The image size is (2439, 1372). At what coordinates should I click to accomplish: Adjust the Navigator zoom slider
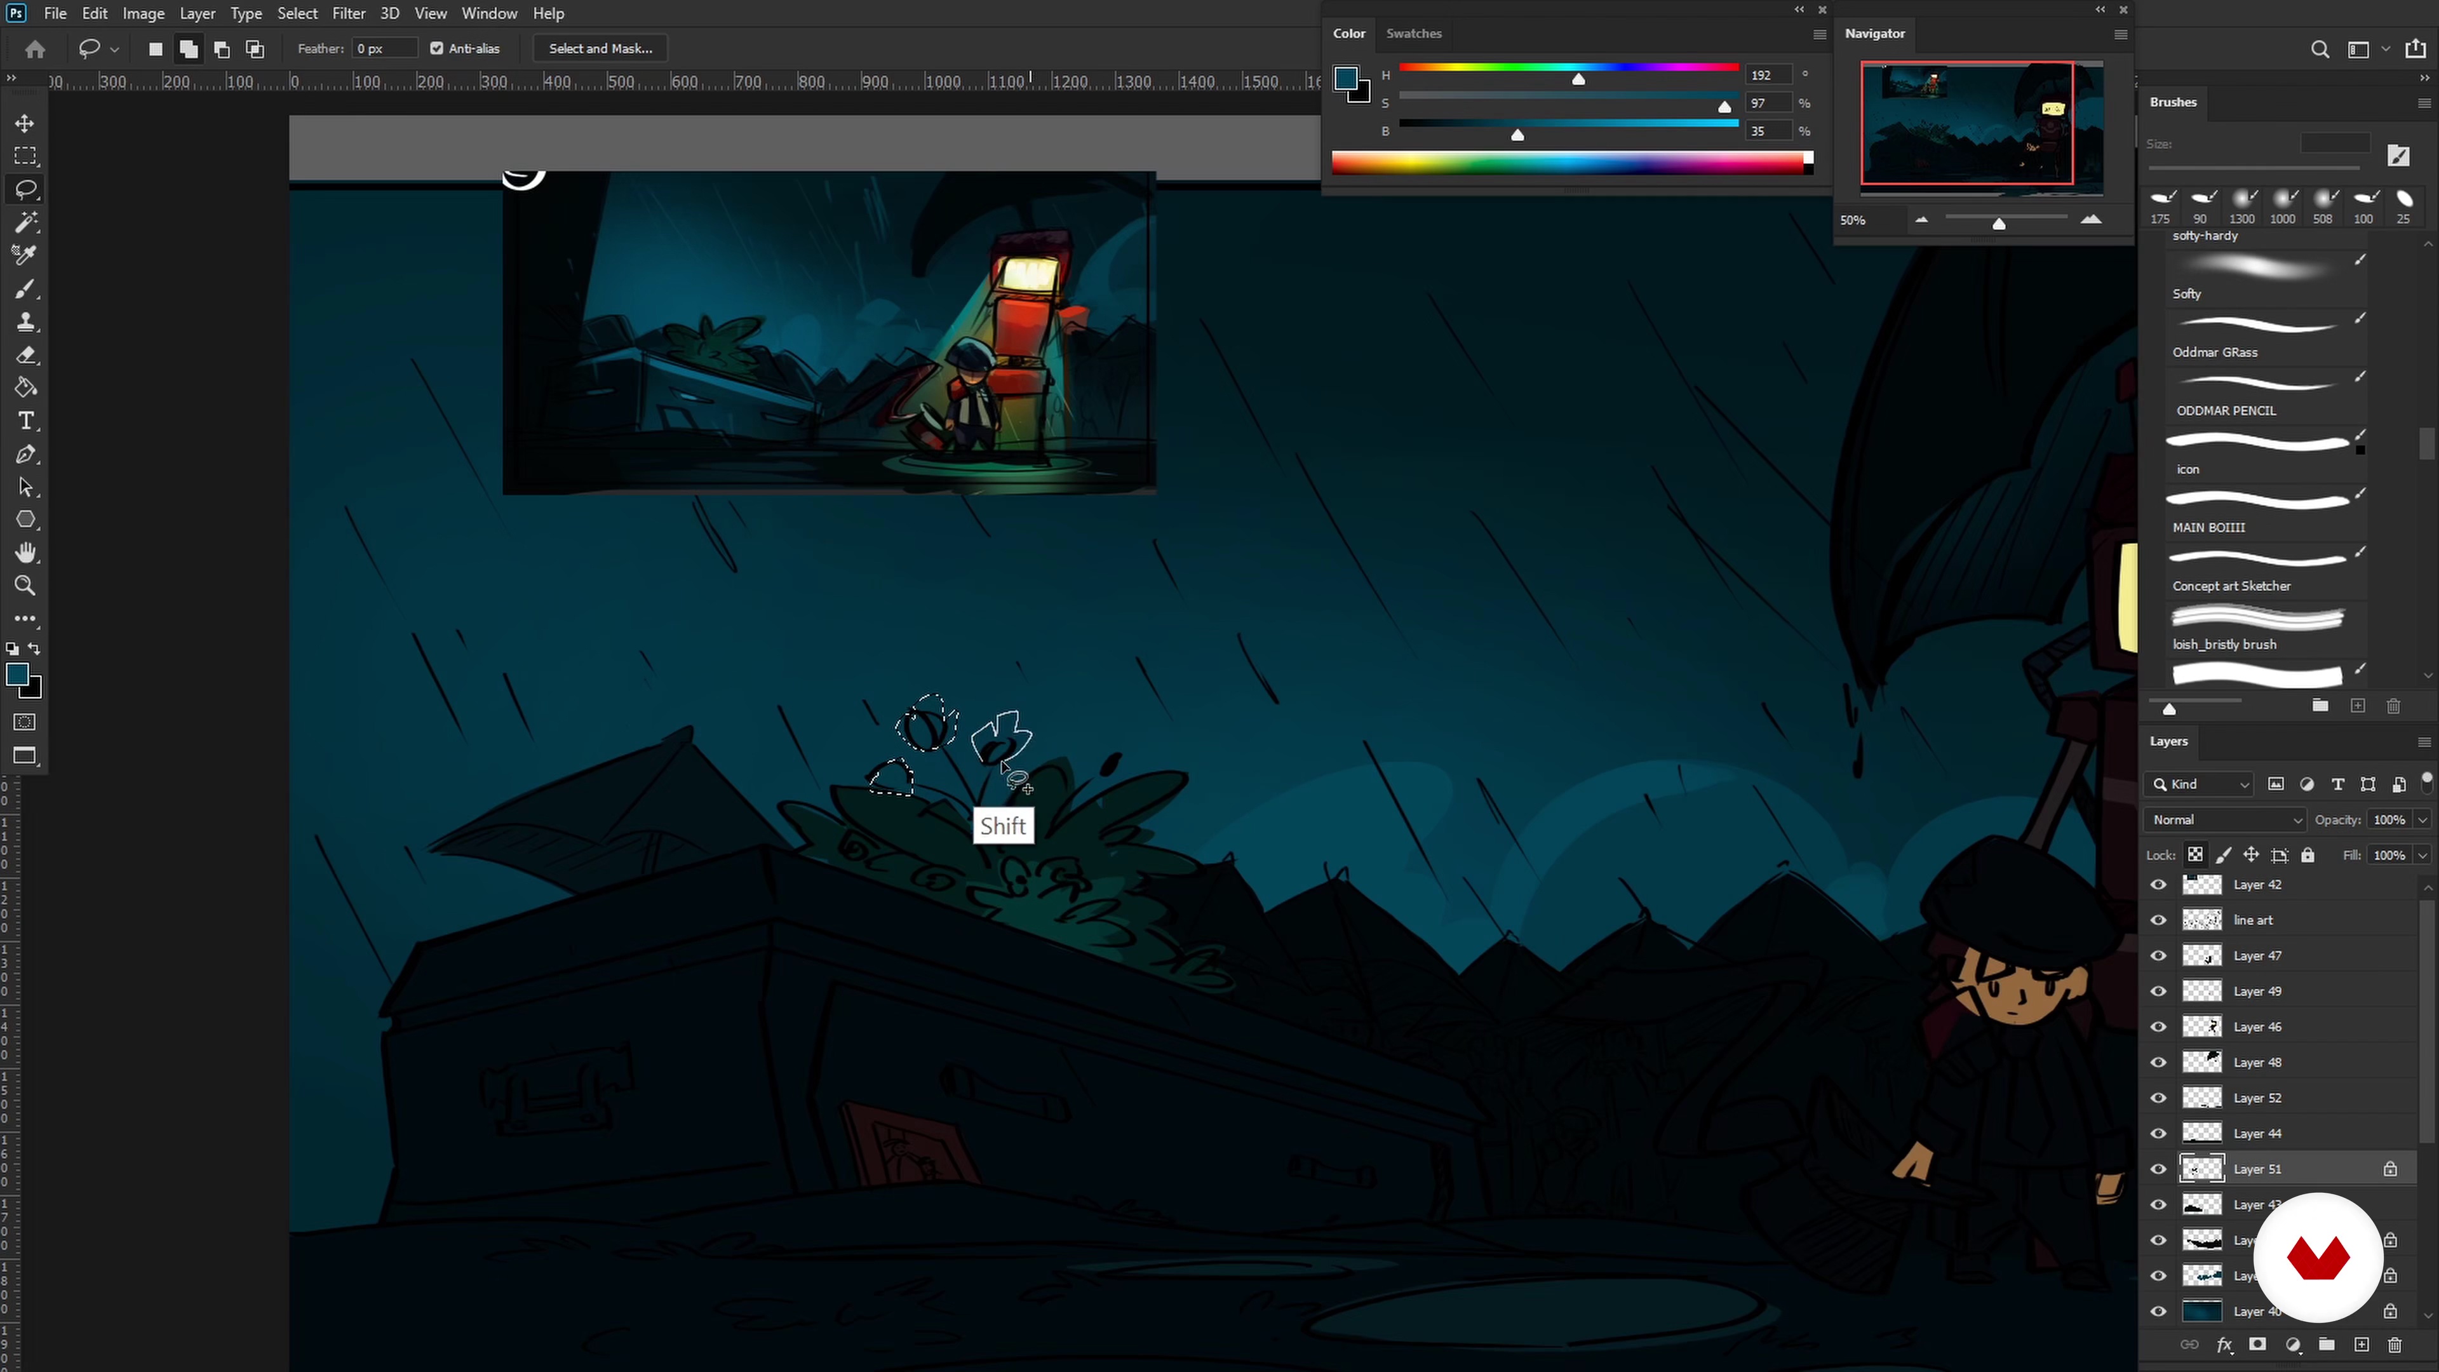pos(1999,224)
